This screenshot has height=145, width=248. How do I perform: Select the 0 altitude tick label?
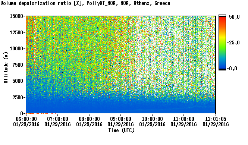22,113
